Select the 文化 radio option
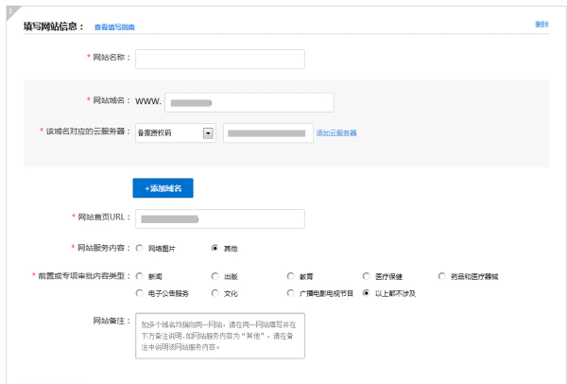Screen dimensions: 567x384 click(x=215, y=293)
